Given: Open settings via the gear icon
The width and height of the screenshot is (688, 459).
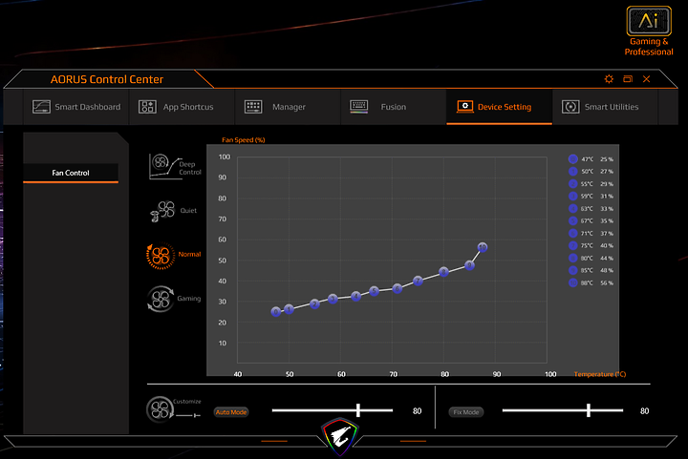Looking at the screenshot, I should tap(609, 79).
